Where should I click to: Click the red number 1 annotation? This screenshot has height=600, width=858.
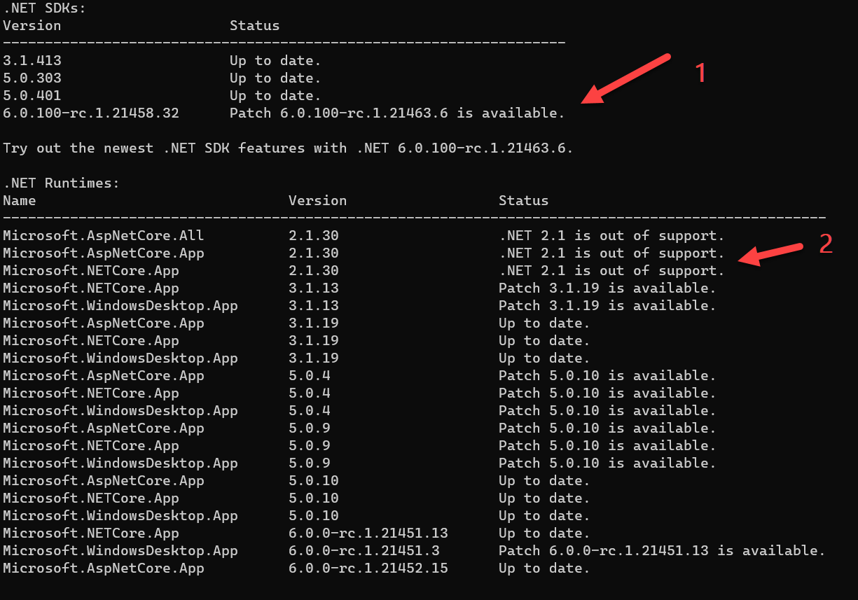698,72
